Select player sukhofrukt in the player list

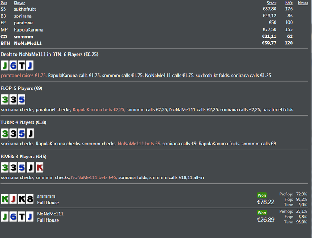pyautogui.click(x=25, y=9)
